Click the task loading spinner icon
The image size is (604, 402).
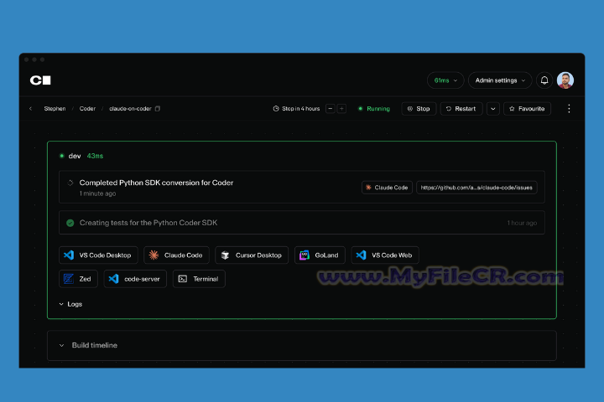point(70,183)
